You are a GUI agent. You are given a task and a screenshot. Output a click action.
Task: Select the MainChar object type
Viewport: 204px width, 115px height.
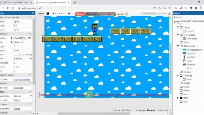[x=191, y=57]
